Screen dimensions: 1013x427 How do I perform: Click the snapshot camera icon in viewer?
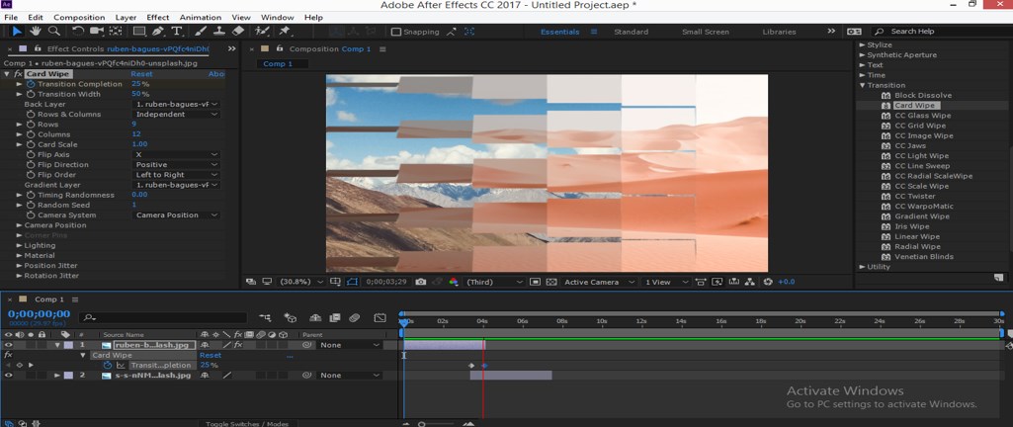pyautogui.click(x=421, y=282)
